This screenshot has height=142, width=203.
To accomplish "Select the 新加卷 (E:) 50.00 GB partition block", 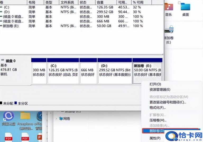I will 147,71.
